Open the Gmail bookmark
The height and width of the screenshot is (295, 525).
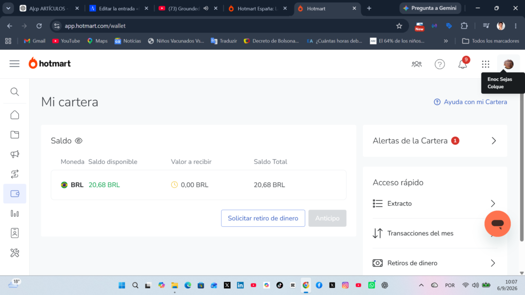pos(34,41)
